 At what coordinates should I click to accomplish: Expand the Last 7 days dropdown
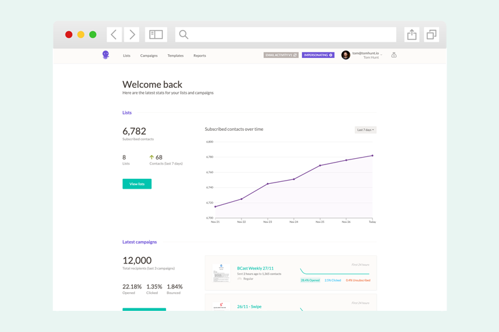366,130
